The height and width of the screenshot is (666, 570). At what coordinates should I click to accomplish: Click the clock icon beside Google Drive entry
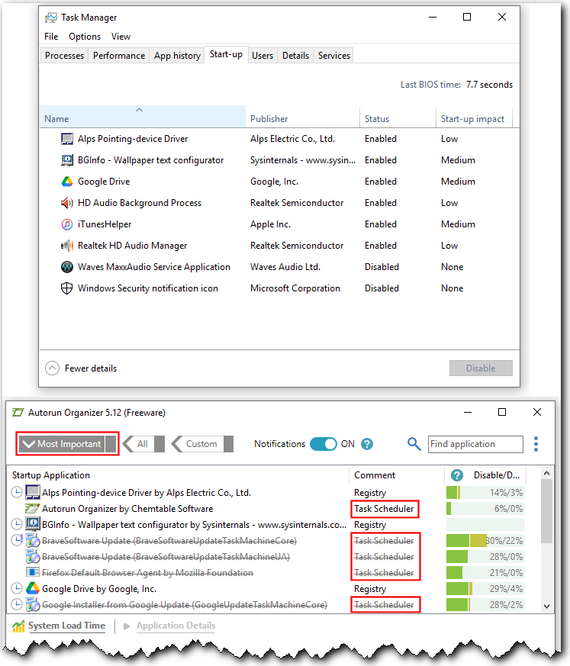(x=17, y=589)
